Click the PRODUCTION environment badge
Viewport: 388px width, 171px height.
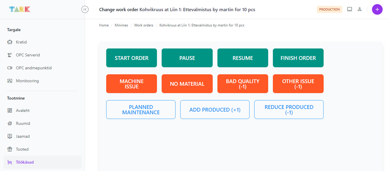(329, 9)
